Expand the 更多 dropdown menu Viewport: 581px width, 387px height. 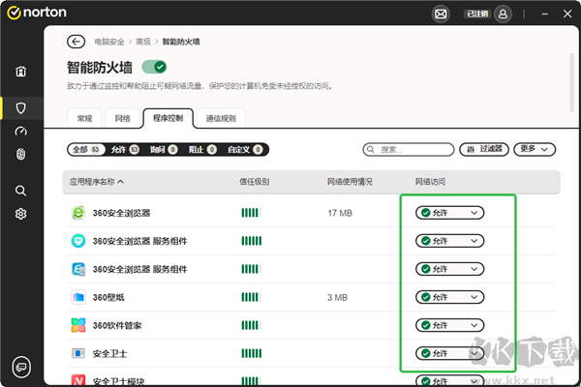coord(535,150)
